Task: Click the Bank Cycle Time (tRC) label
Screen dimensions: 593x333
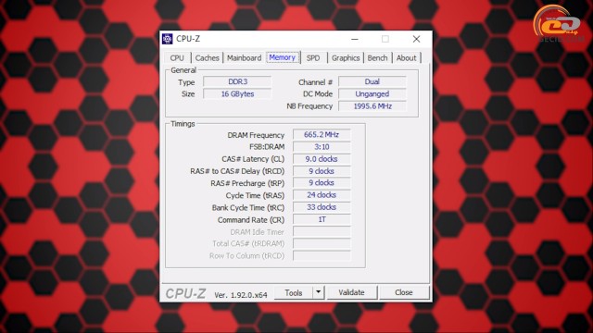Action: click(x=248, y=207)
